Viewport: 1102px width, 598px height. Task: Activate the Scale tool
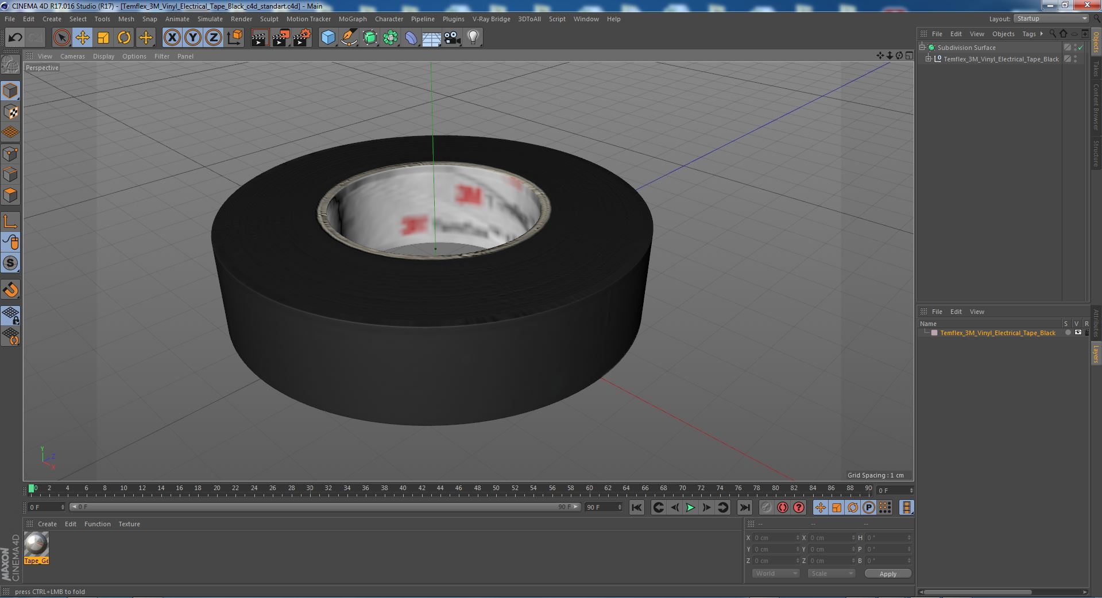pyautogui.click(x=103, y=38)
